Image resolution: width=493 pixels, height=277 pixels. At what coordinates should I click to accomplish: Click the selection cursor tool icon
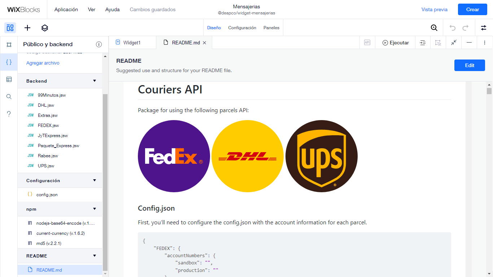point(438,43)
